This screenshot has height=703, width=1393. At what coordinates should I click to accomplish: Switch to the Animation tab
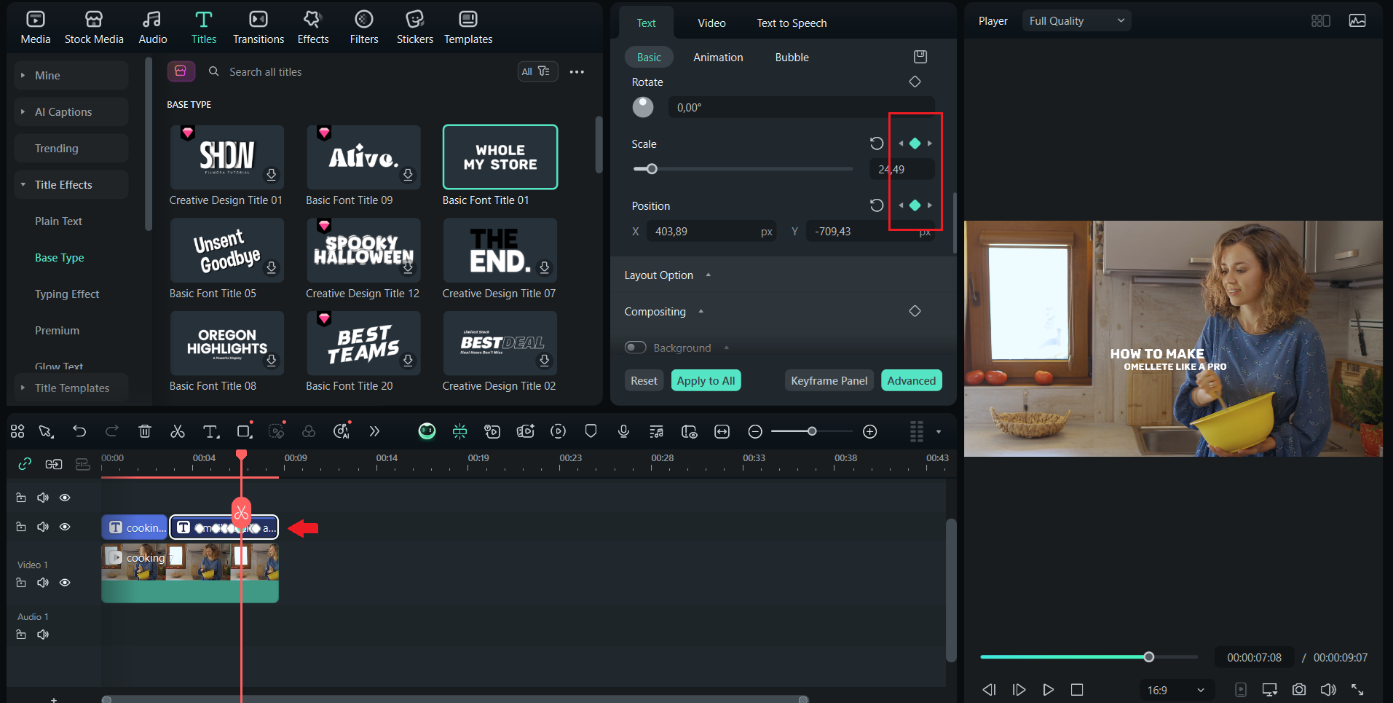tap(718, 57)
